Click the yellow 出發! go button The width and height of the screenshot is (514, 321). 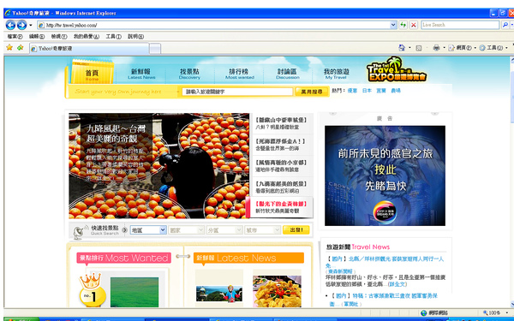(x=296, y=230)
